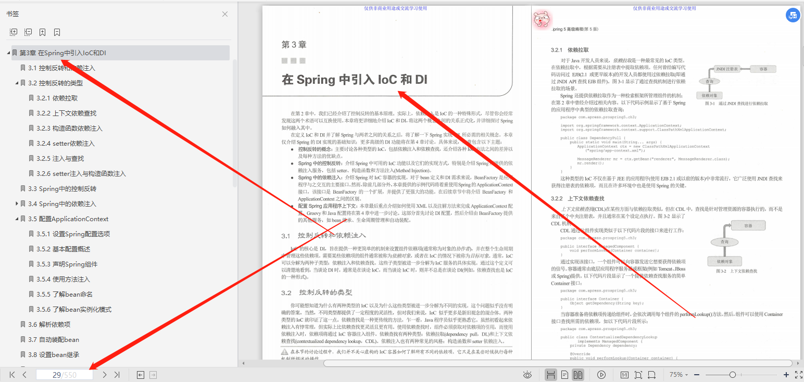This screenshot has height=382, width=804.
Task: Open bookmark 3.5.6 了解bean实例化模式
Action: coord(74,310)
